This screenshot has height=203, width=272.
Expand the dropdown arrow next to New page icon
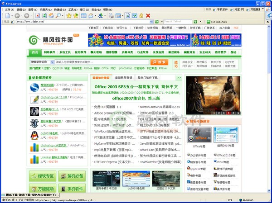12,16
